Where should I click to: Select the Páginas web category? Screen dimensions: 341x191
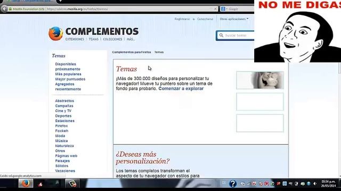tap(66, 155)
